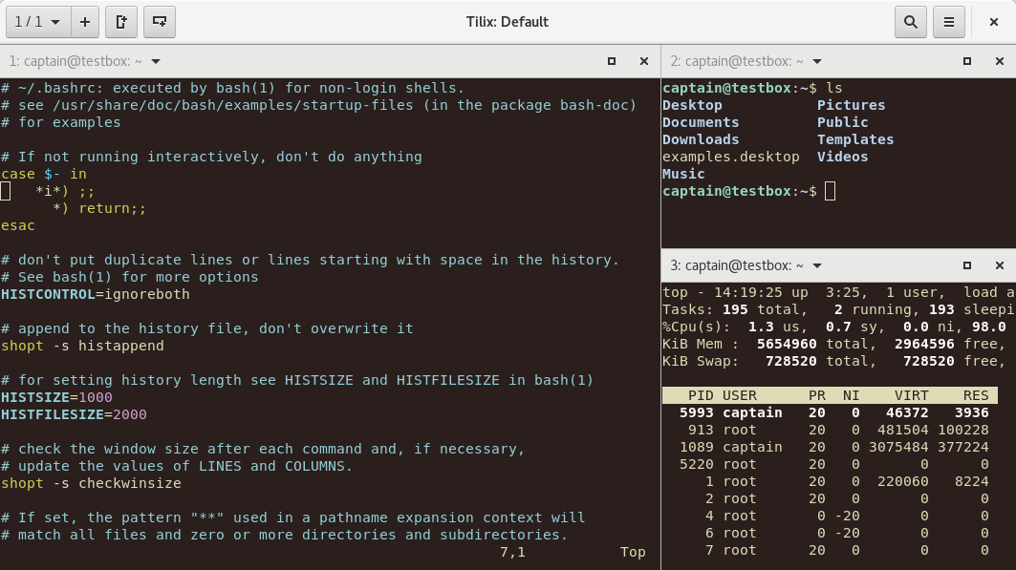Create a new session with the plus button
Image resolution: width=1016 pixels, height=570 pixels.
tap(85, 21)
